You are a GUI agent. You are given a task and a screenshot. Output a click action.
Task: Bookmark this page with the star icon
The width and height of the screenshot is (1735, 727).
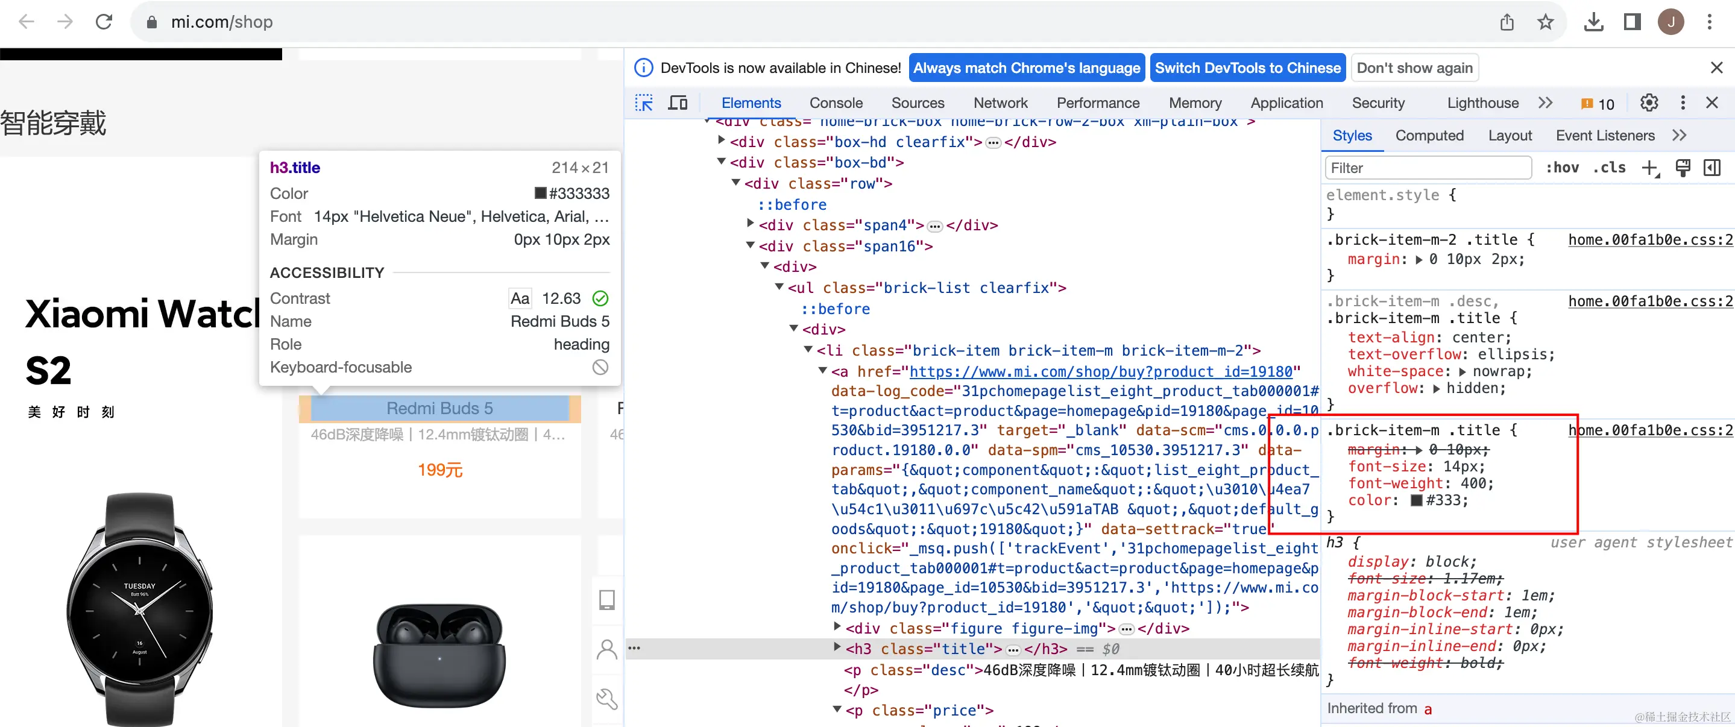pyautogui.click(x=1545, y=22)
